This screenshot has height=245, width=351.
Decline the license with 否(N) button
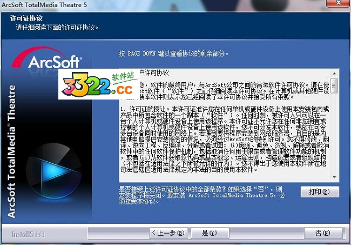(323, 233)
